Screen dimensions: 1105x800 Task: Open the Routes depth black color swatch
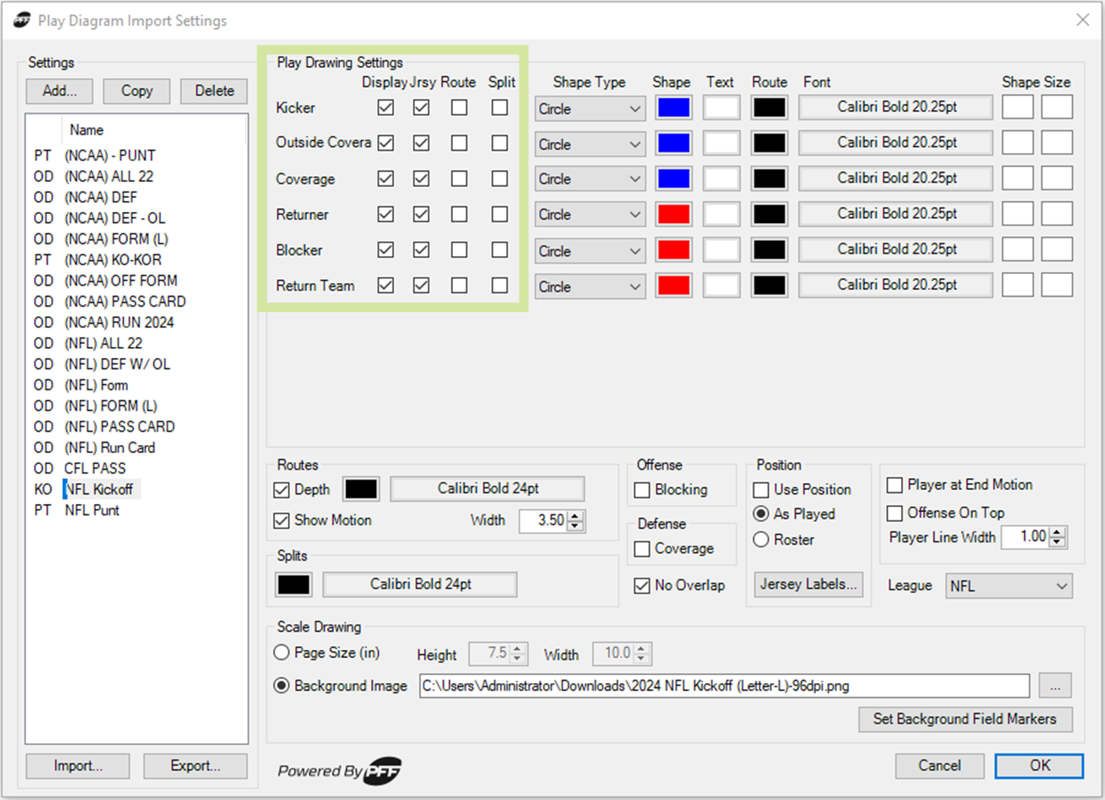tap(361, 489)
